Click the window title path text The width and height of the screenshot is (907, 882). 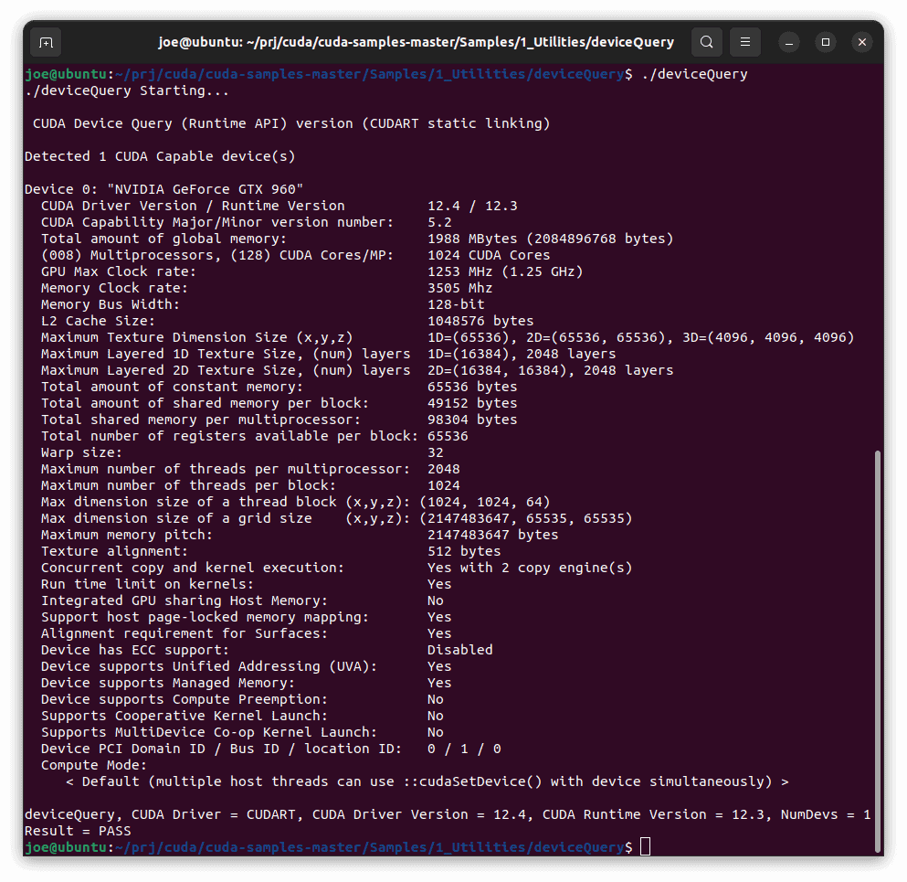pos(416,42)
